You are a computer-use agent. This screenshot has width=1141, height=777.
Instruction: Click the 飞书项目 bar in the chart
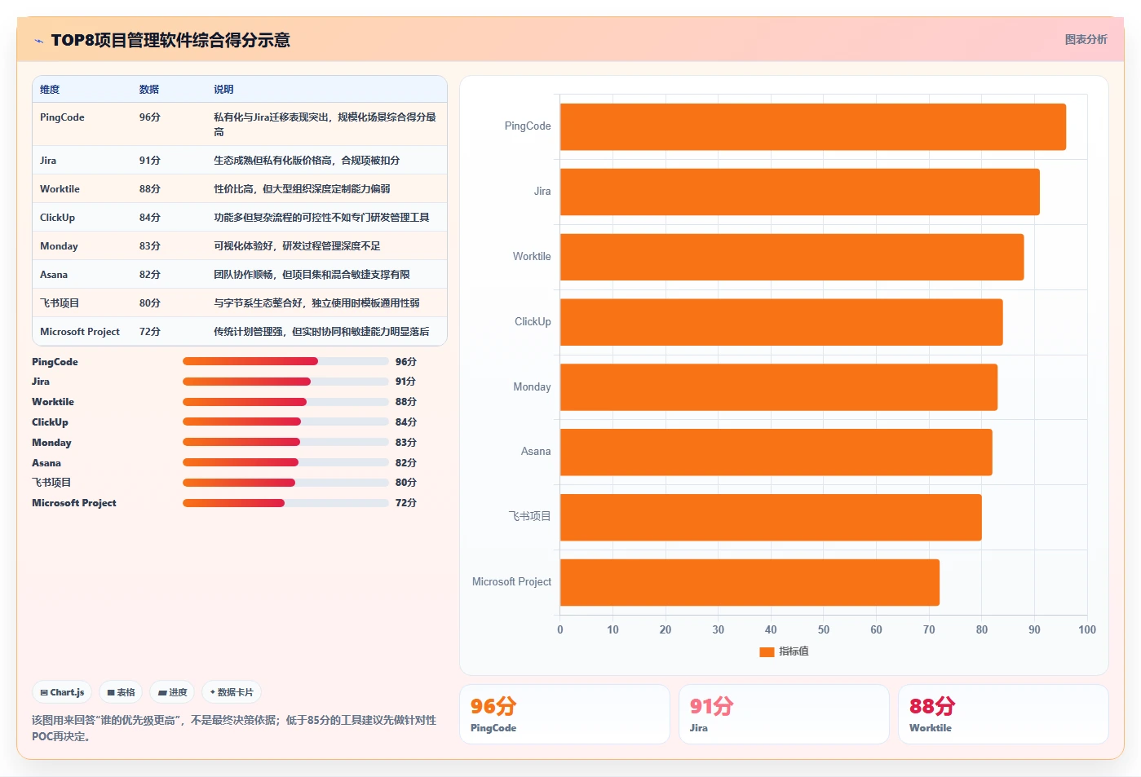tap(771, 517)
